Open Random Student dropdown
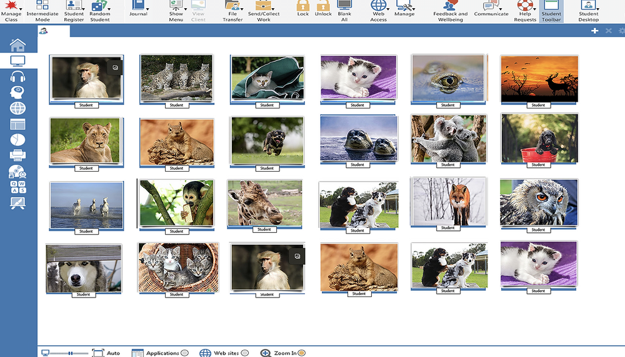Image resolution: width=625 pixels, height=357 pixels. tap(109, 9)
